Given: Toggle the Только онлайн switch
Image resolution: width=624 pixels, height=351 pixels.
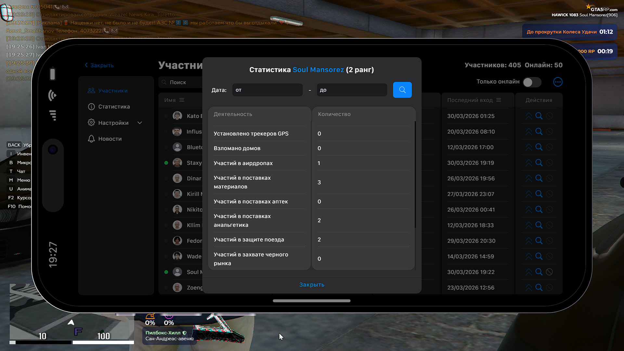Looking at the screenshot, I should point(532,82).
